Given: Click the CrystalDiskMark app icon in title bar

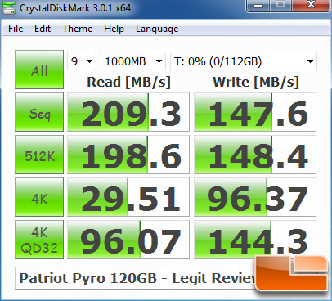Looking at the screenshot, I should pyautogui.click(x=9, y=7).
